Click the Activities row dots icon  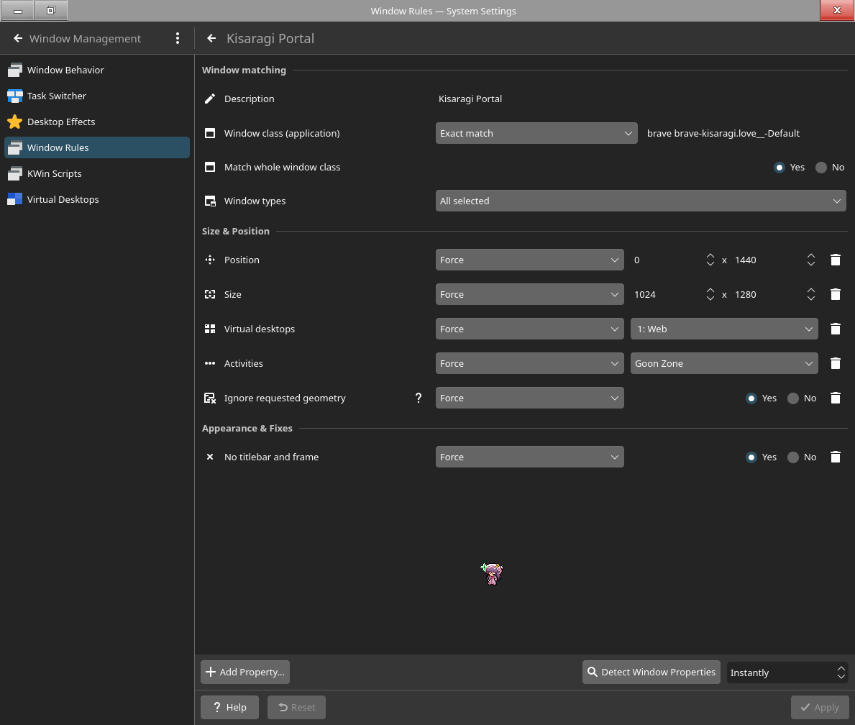click(x=210, y=363)
